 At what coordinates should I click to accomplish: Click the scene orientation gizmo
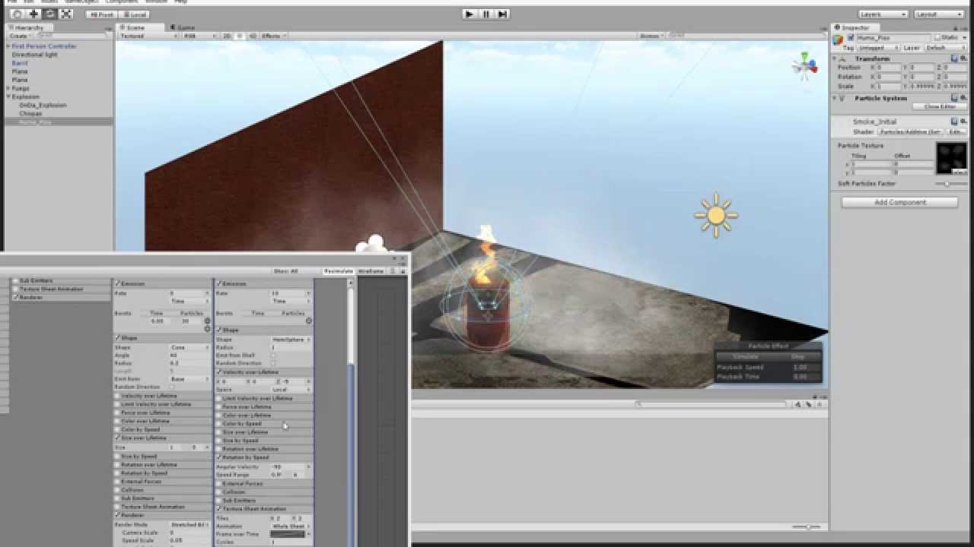[804, 67]
